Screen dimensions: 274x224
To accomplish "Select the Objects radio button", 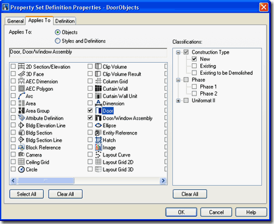I will pyautogui.click(x=58, y=32).
